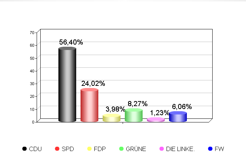The image size is (246, 163).
Task: Click the 70 axis tick label
Action: tap(32, 33)
